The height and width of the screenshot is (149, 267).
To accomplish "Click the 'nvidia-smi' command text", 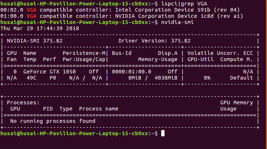I will point(177,22).
